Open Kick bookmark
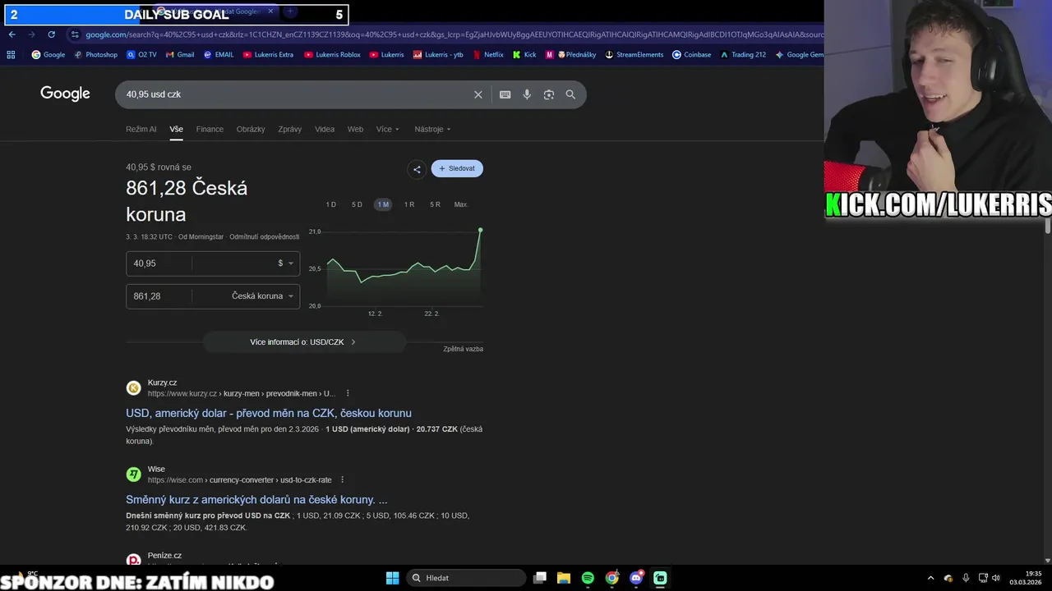Viewport: 1052px width, 591px height. [x=524, y=55]
